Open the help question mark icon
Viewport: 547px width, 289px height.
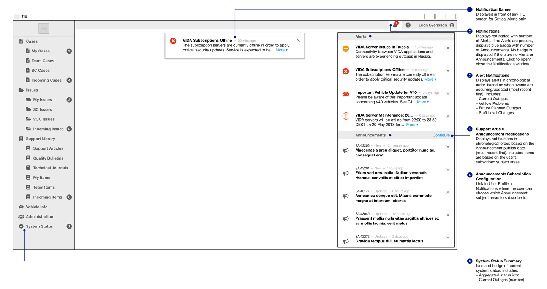tap(408, 25)
